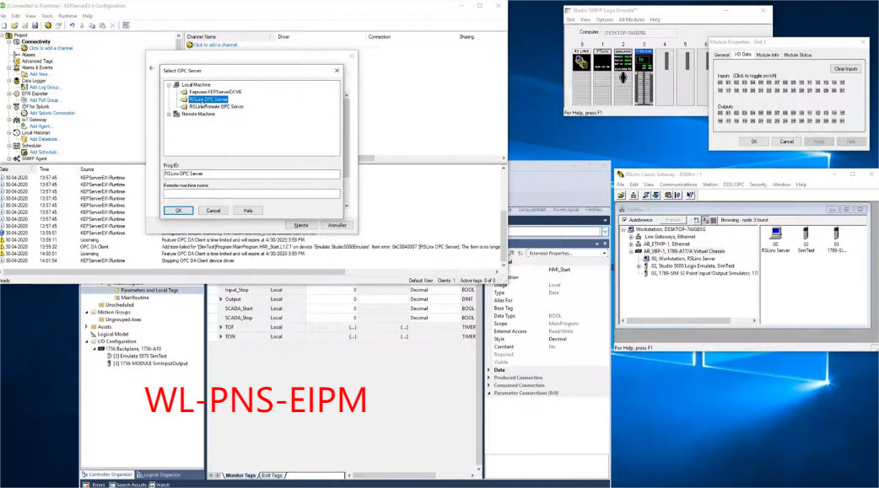Open Runtime menu in KEPServerEX

pyautogui.click(x=67, y=16)
